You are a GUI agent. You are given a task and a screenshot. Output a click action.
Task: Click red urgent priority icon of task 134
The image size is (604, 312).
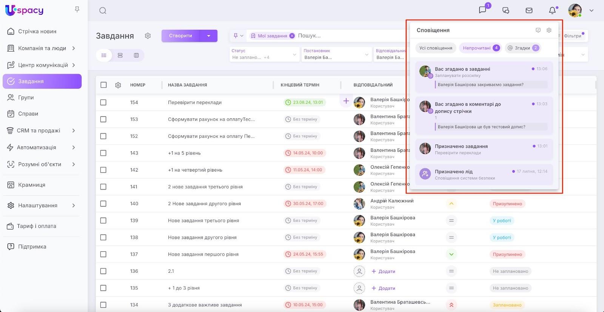tap(451, 305)
